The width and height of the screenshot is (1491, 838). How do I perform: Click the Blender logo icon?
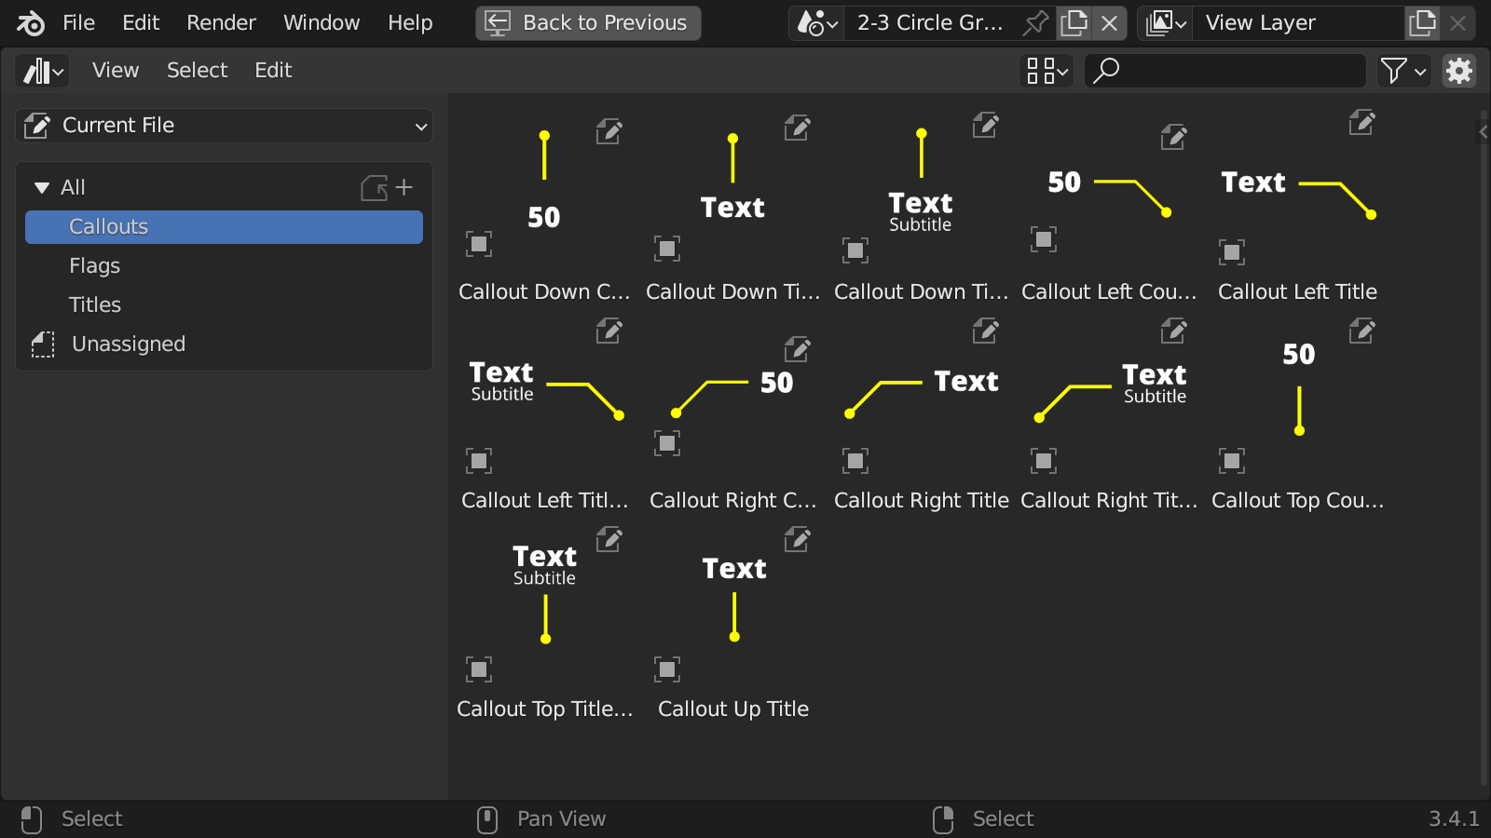(x=30, y=22)
